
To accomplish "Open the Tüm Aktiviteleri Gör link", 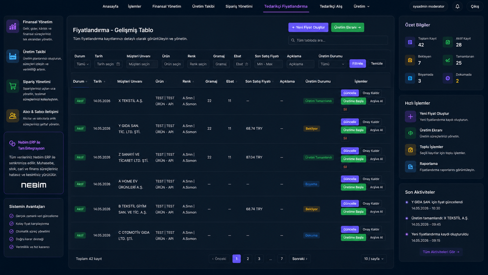I will click(x=441, y=252).
